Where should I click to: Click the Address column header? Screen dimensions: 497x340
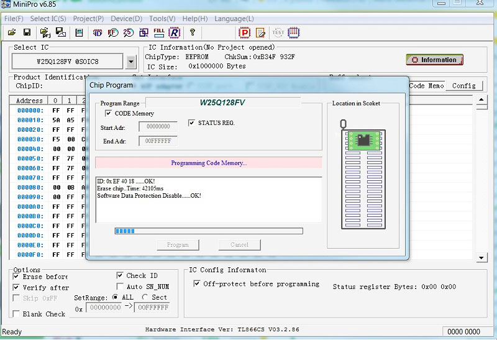point(29,101)
